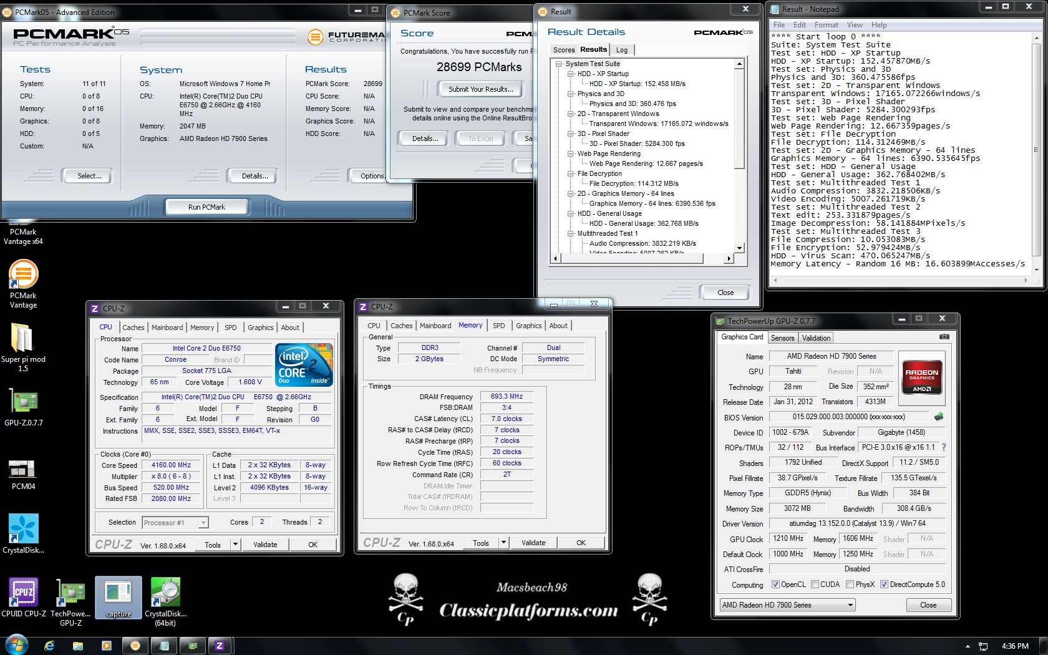1048x655 pixels.
Task: Open the PCMark Vantage desktop shortcut
Action: tap(23, 284)
